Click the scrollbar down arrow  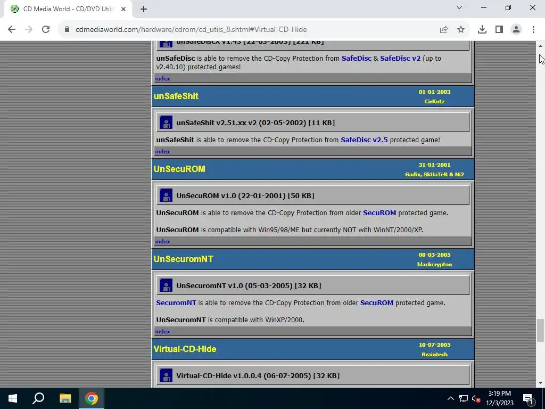tap(540, 383)
